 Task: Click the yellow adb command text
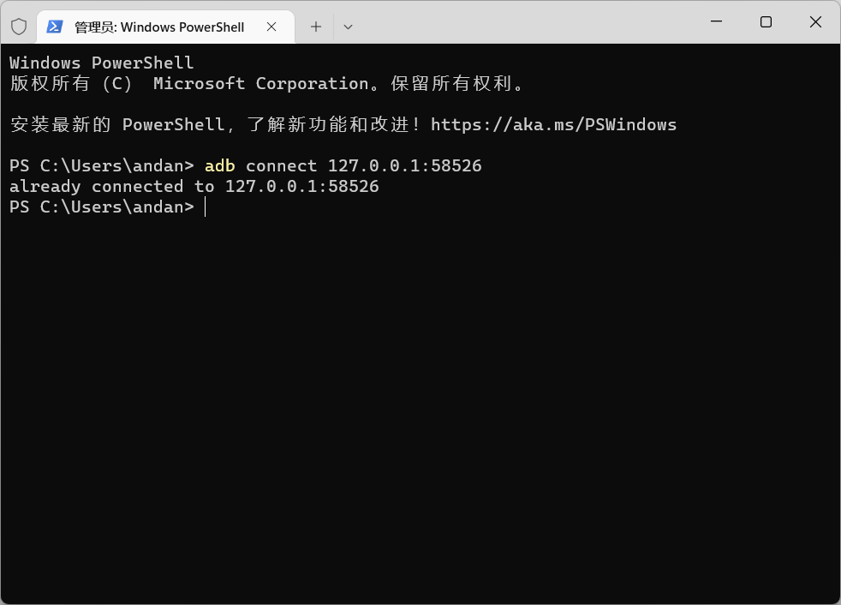tap(220, 166)
